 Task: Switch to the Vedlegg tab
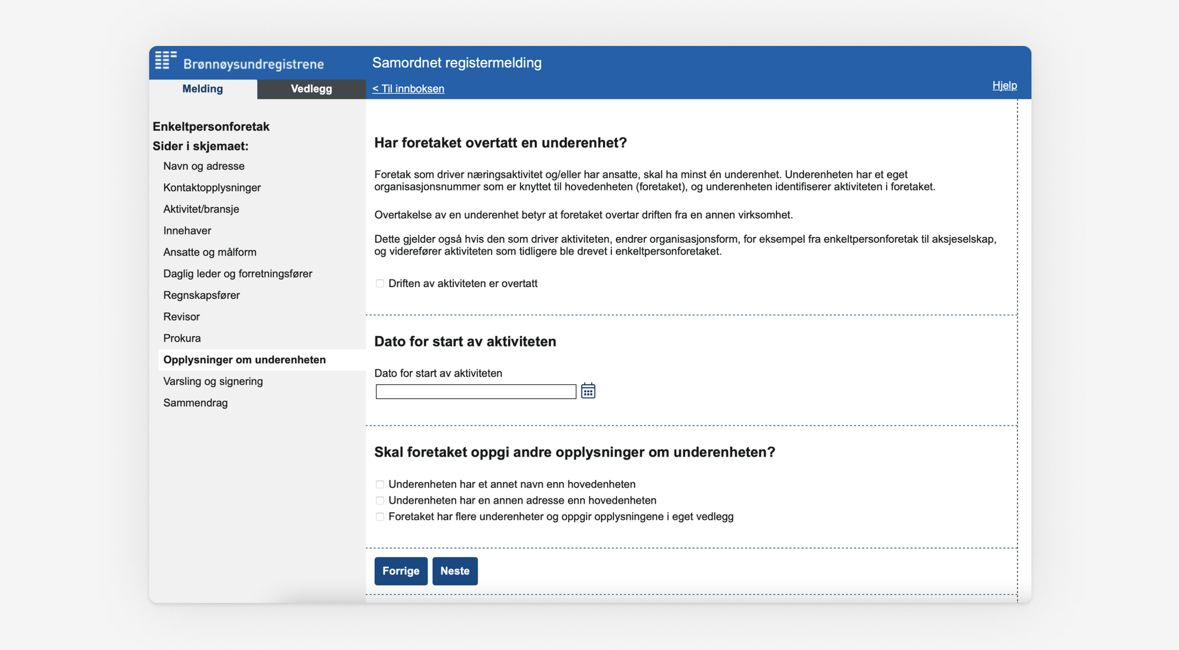click(x=311, y=89)
